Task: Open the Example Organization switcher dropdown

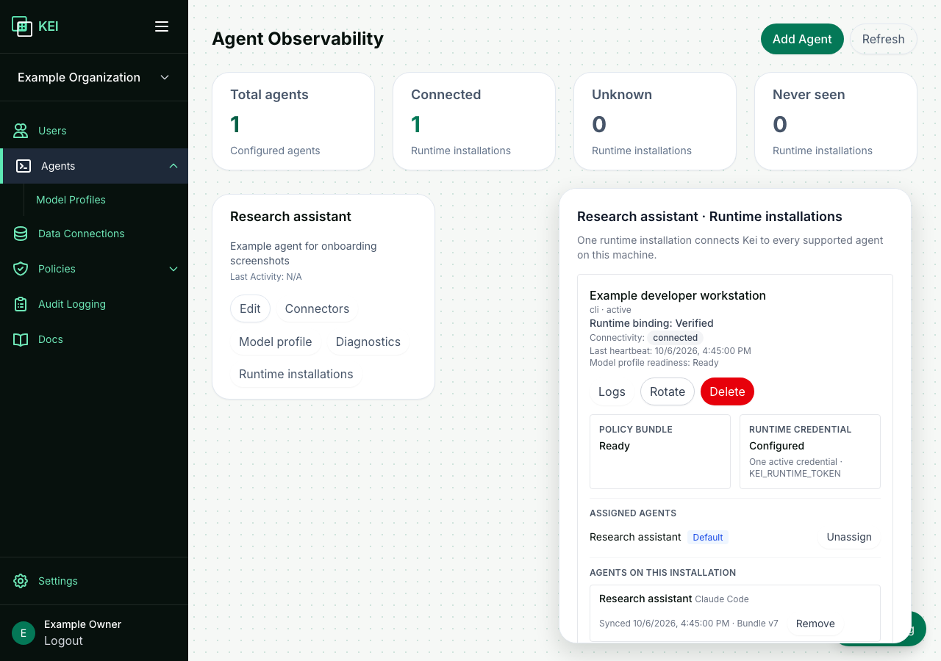Action: point(94,77)
